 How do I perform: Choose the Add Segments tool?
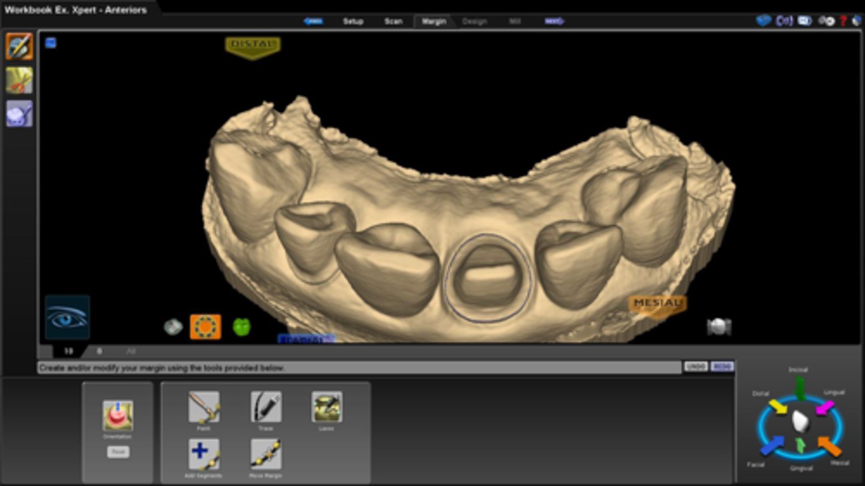204,454
